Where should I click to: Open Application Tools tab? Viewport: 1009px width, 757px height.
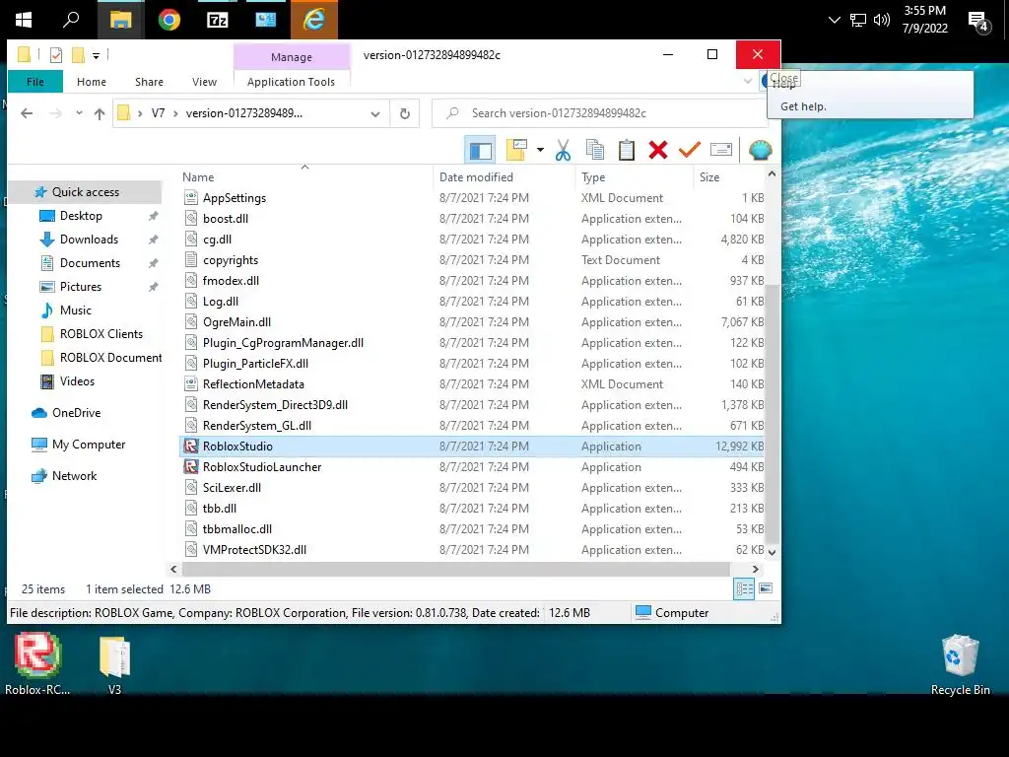[291, 82]
